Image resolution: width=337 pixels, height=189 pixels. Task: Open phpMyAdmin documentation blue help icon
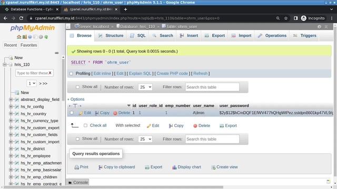tap(30, 37)
